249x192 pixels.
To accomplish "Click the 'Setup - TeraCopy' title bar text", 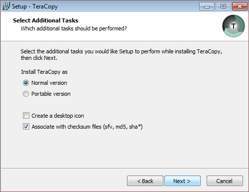I will click(35, 6).
